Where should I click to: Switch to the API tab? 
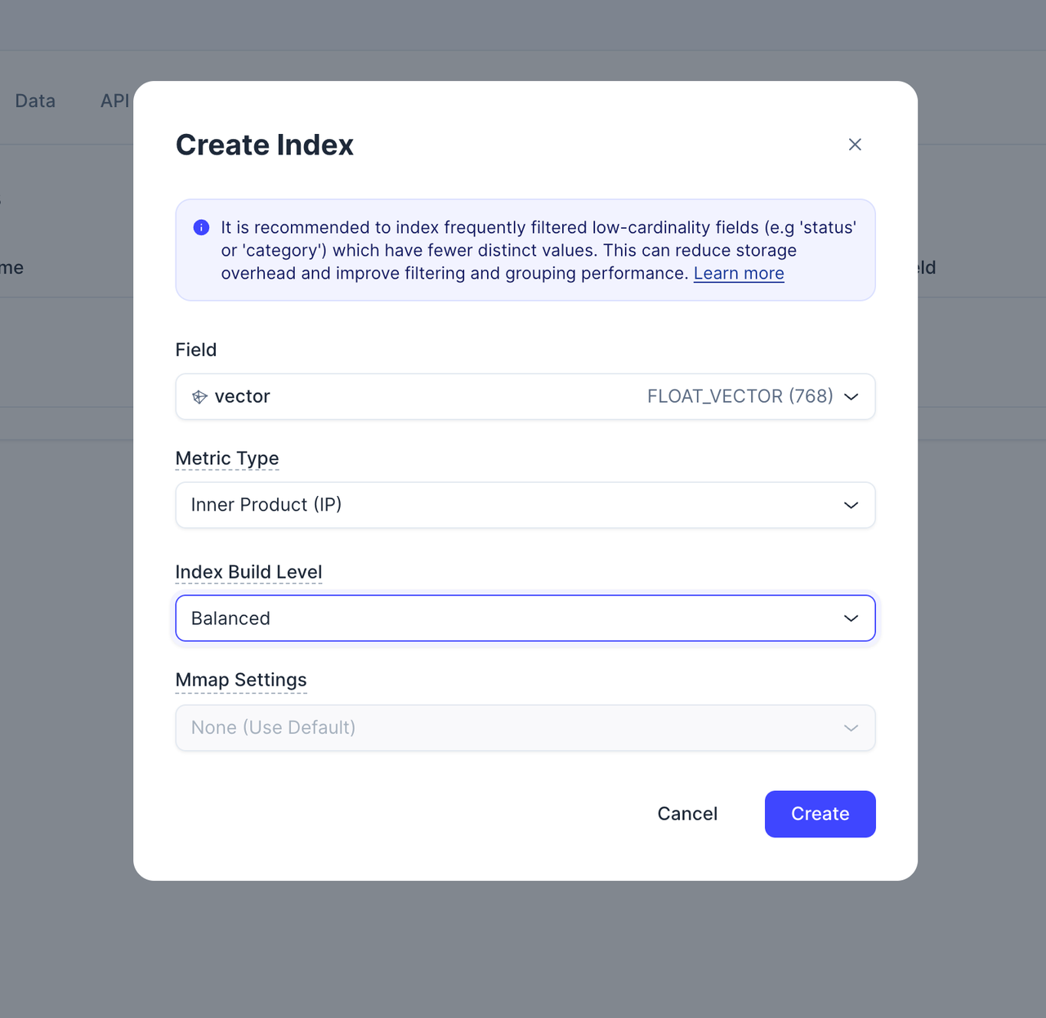click(x=114, y=100)
